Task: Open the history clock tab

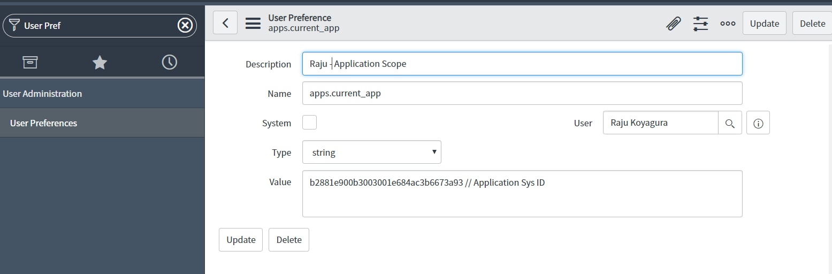Action: coord(169,63)
